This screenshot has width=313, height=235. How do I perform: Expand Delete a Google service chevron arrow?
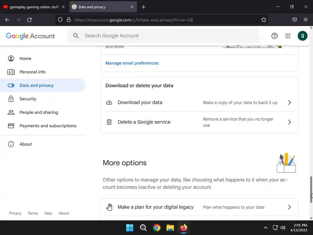290,122
